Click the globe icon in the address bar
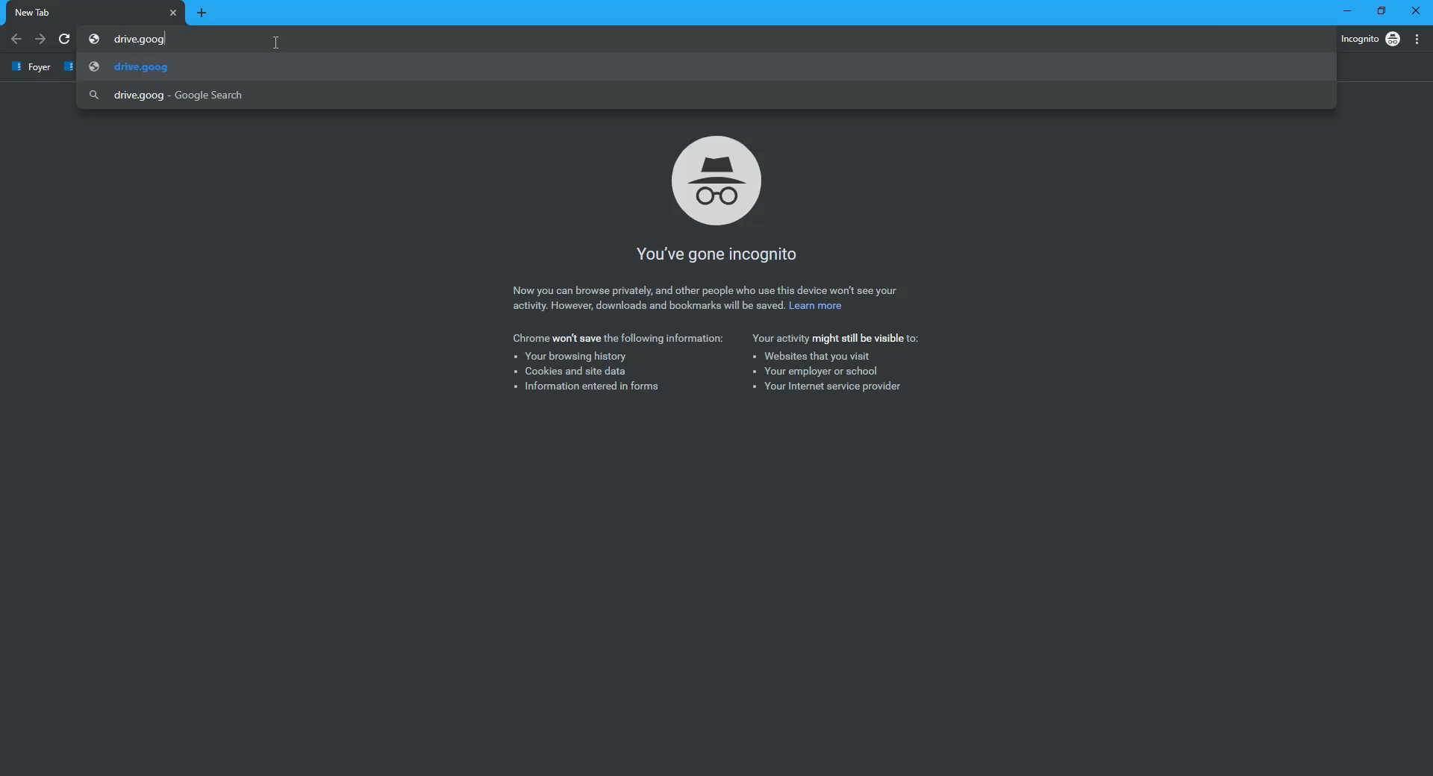The width and height of the screenshot is (1433, 776). coord(94,39)
